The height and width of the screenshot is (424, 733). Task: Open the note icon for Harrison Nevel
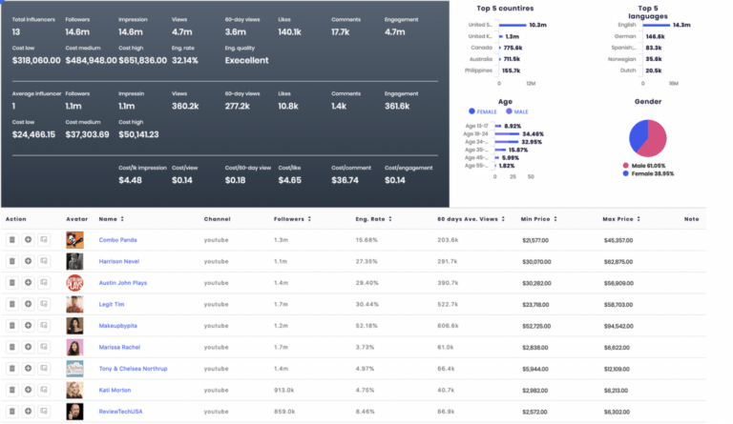pos(44,261)
